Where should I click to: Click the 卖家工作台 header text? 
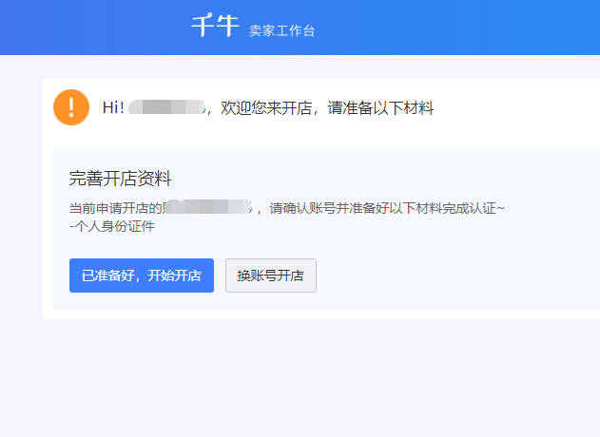pos(282,30)
